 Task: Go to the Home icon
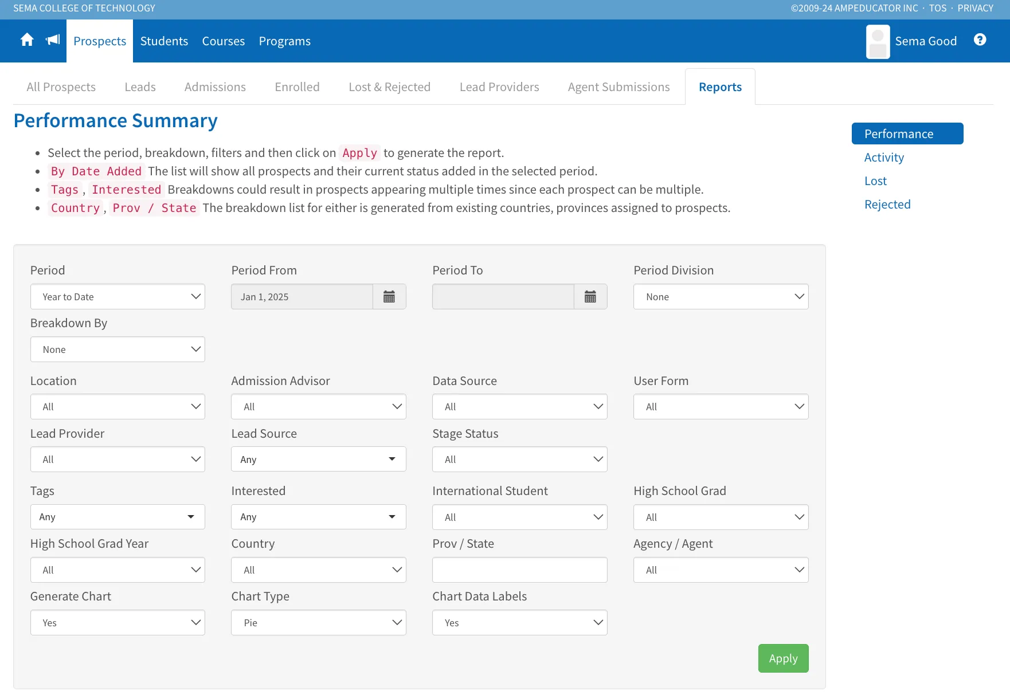(x=27, y=40)
